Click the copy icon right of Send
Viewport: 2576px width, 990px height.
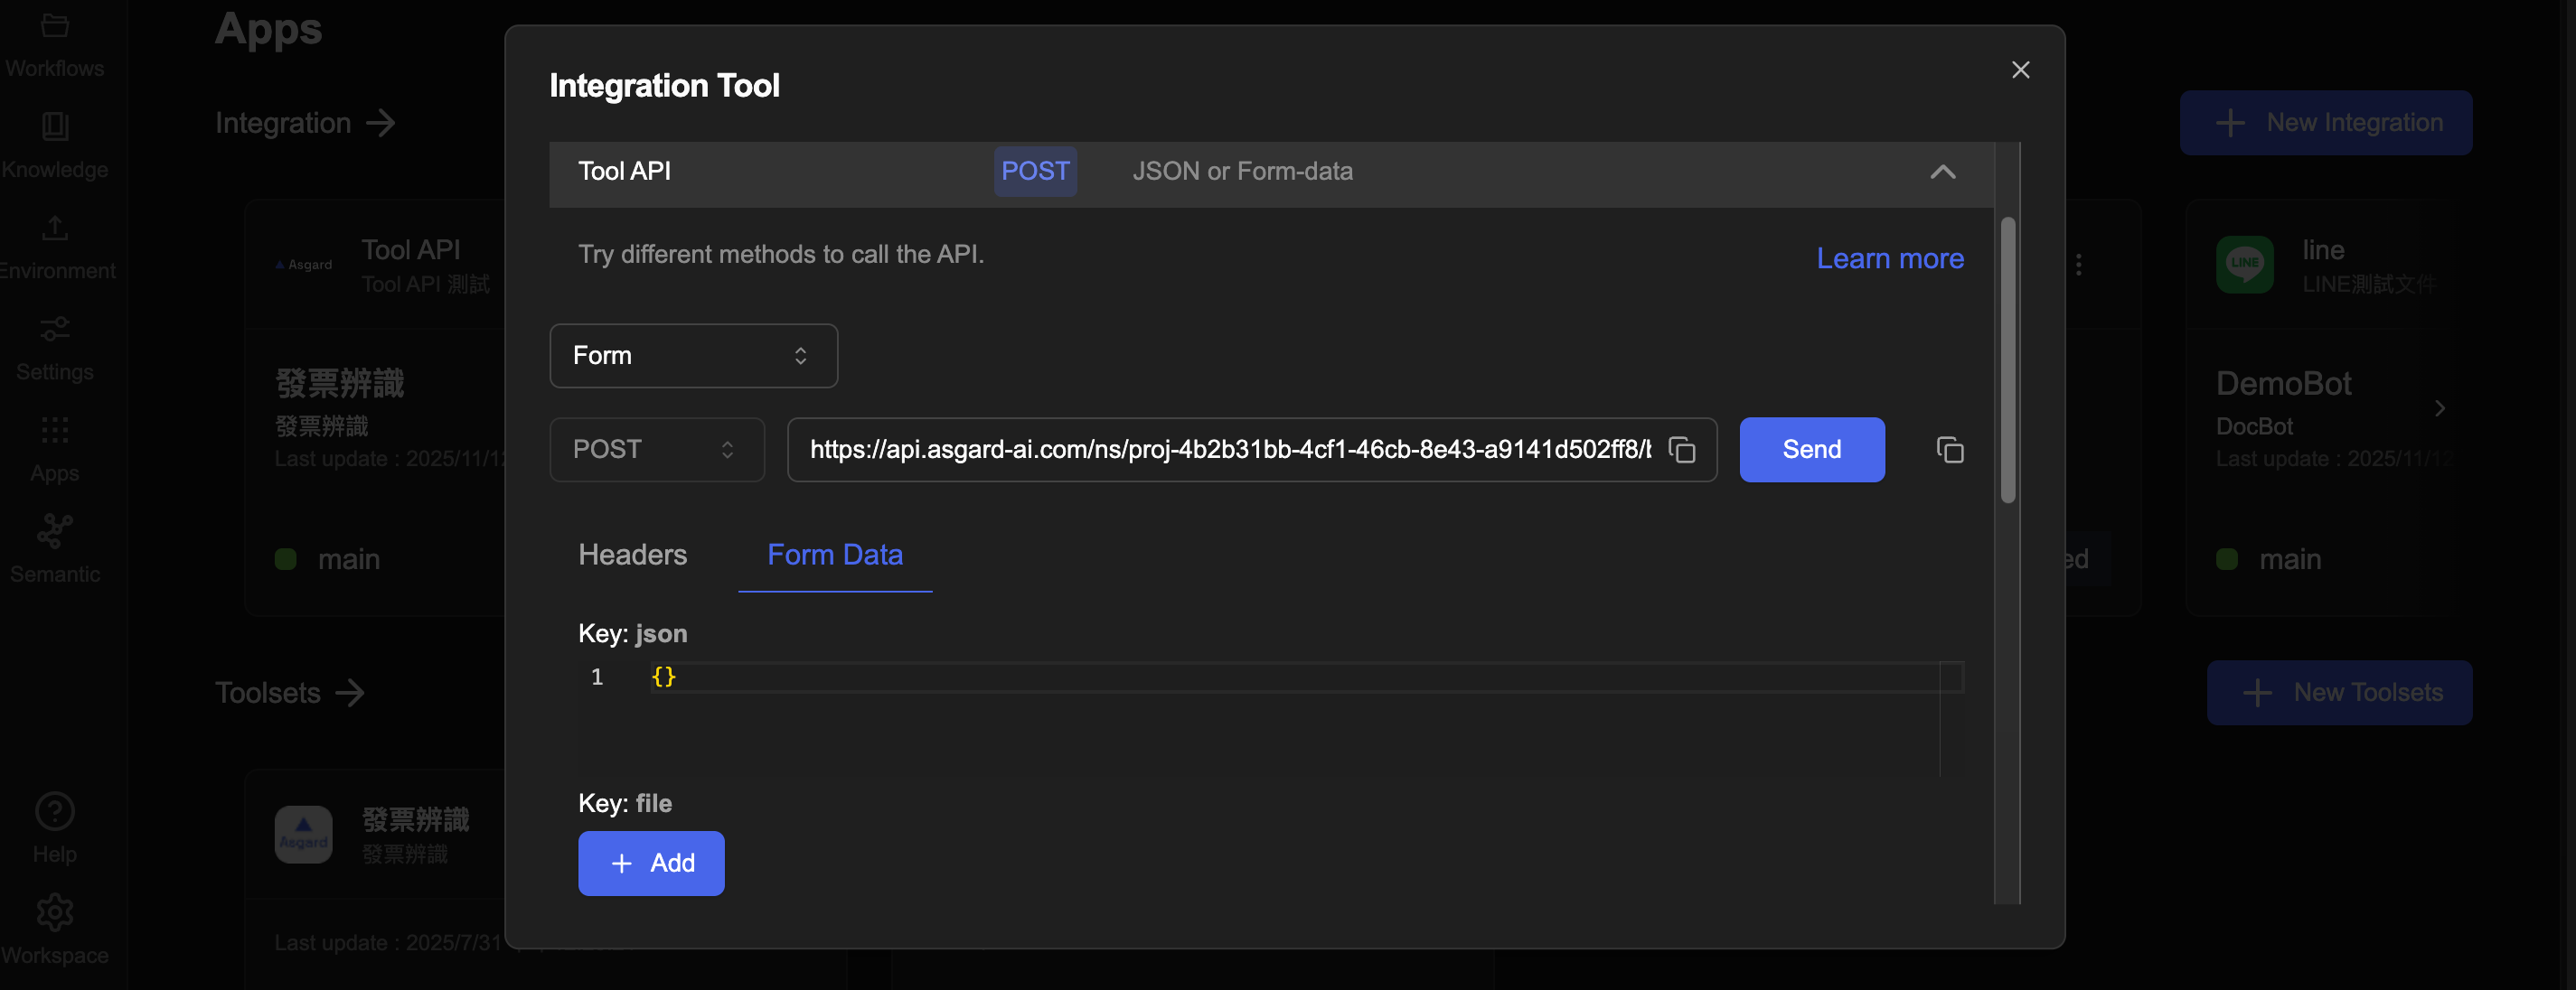click(x=1949, y=451)
